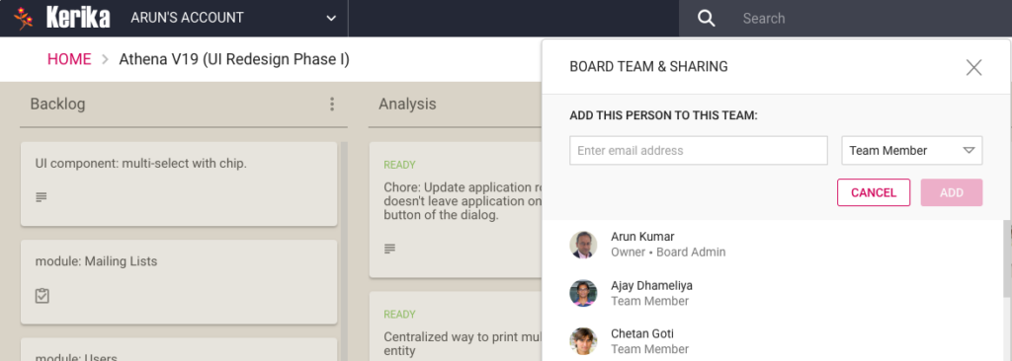Click description icon on Chore update card
Image resolution: width=1012 pixels, height=361 pixels.
coord(389,249)
